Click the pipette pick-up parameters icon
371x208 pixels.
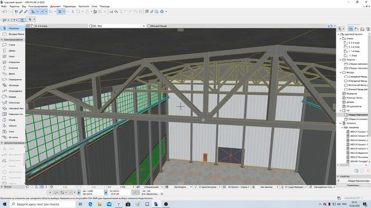coord(21,12)
